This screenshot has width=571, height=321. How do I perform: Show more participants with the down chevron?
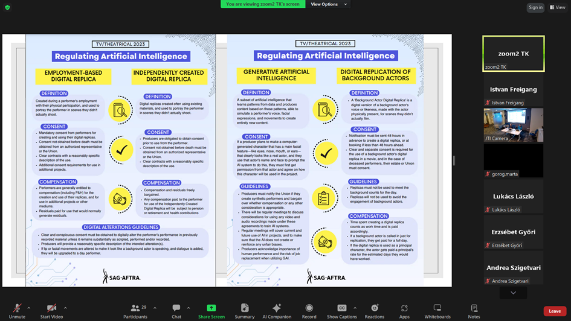[x=513, y=293]
